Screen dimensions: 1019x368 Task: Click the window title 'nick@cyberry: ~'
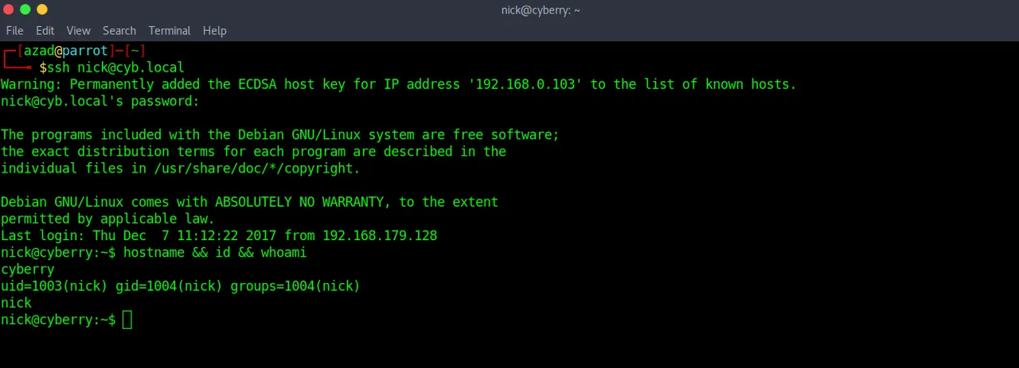pyautogui.click(x=541, y=10)
